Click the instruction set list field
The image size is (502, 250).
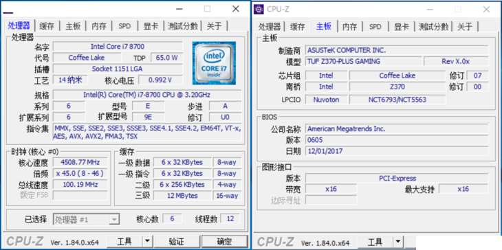(147, 132)
